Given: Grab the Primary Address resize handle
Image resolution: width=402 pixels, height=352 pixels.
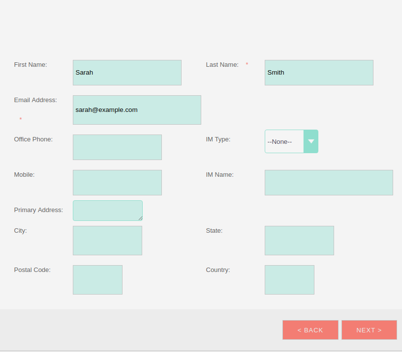Looking at the screenshot, I should pyautogui.click(x=140, y=218).
